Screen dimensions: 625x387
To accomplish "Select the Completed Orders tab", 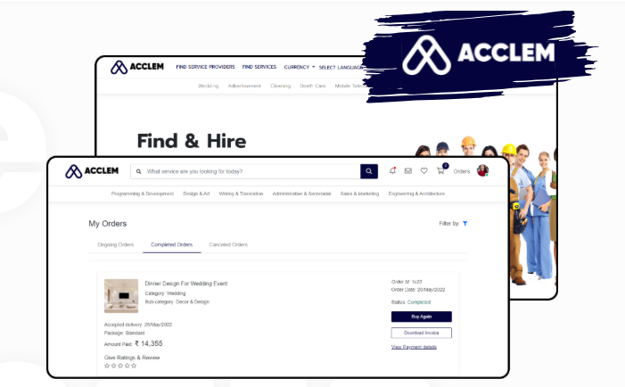I will click(171, 244).
